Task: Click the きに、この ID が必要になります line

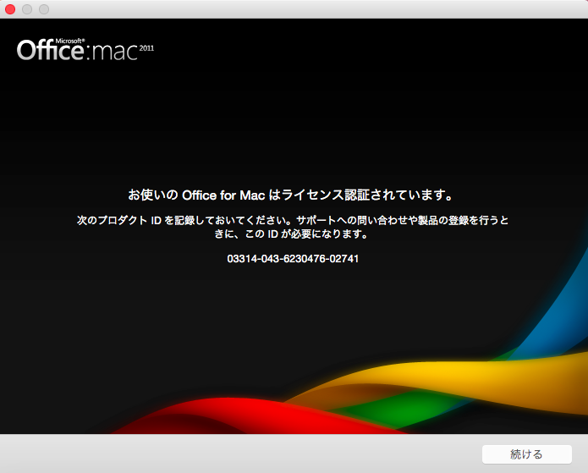Action: (x=293, y=234)
